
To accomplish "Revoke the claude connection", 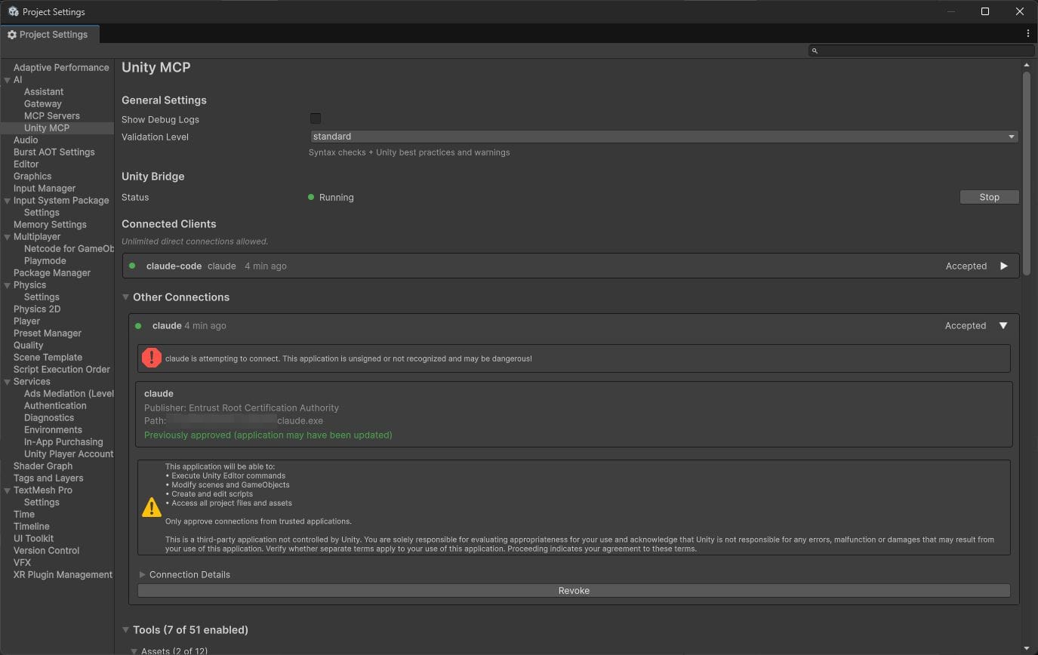I will point(574,590).
